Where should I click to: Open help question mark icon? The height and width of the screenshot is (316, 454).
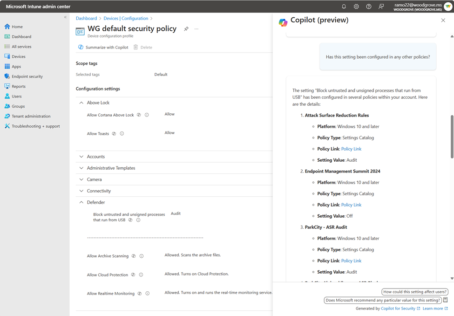tap(369, 7)
